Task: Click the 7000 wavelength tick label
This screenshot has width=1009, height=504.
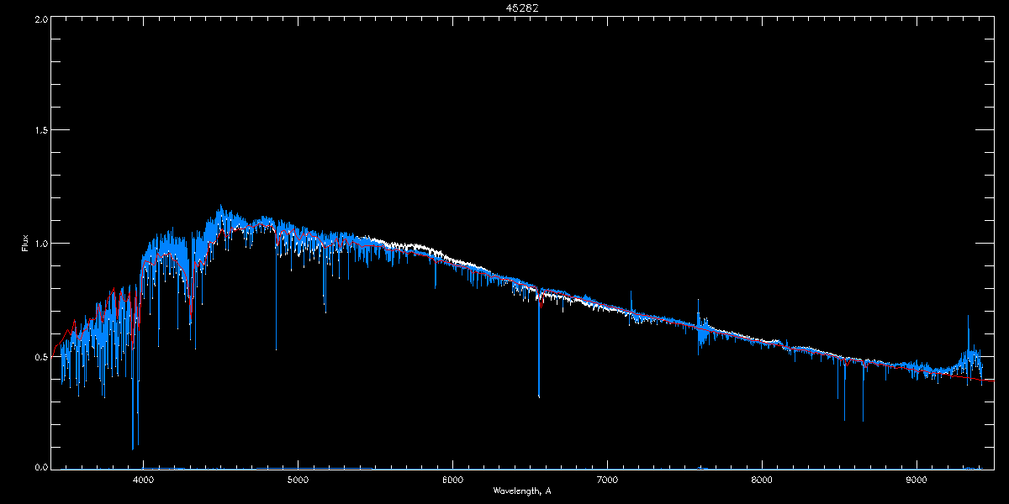Action: click(607, 480)
